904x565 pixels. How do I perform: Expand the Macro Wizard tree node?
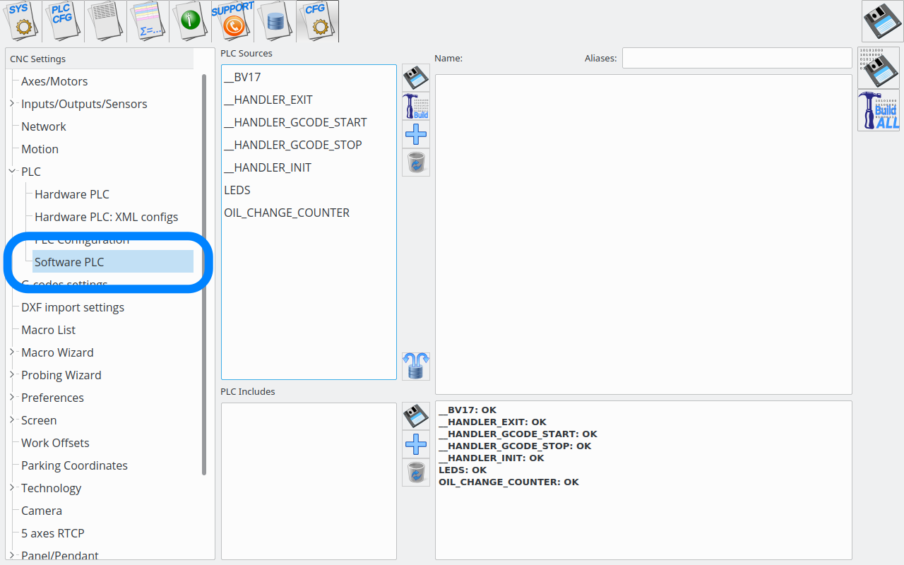[x=12, y=352]
